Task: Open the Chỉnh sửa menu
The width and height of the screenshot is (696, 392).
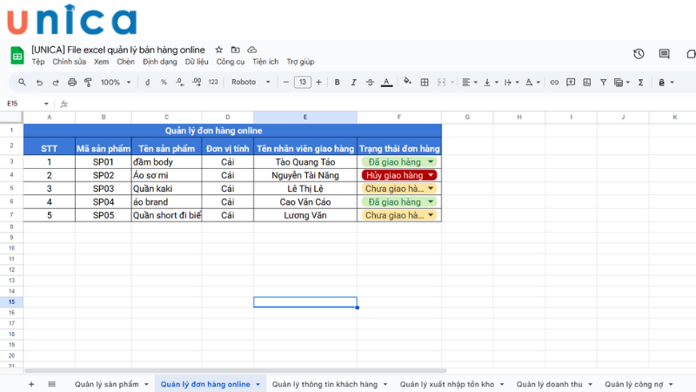Action: [x=70, y=62]
